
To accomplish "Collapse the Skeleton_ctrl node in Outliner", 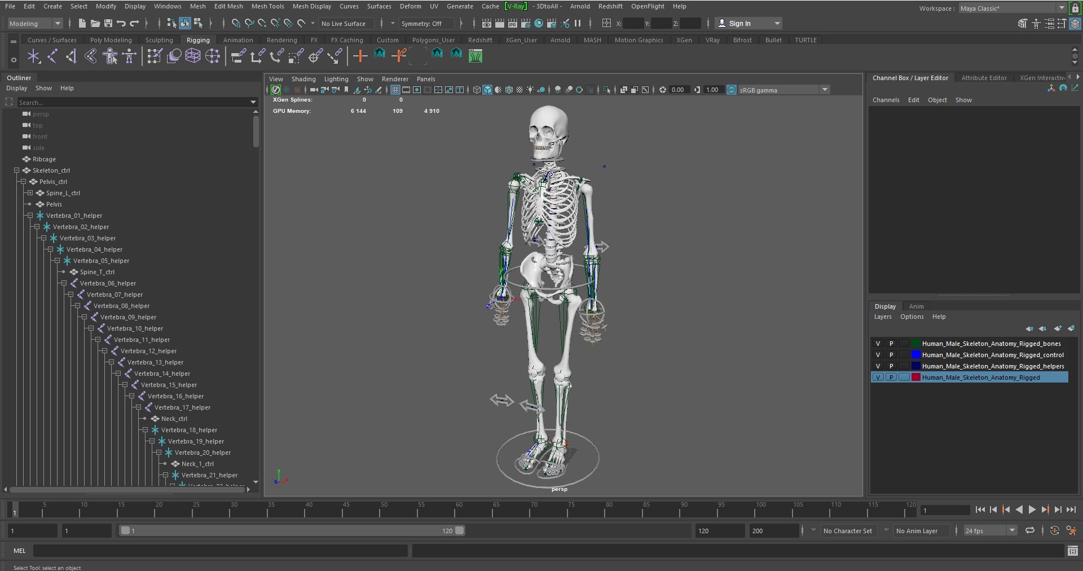I will tap(17, 170).
